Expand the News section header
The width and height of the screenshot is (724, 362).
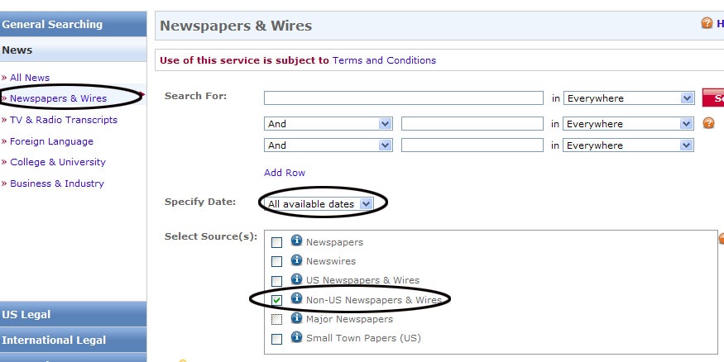point(73,50)
